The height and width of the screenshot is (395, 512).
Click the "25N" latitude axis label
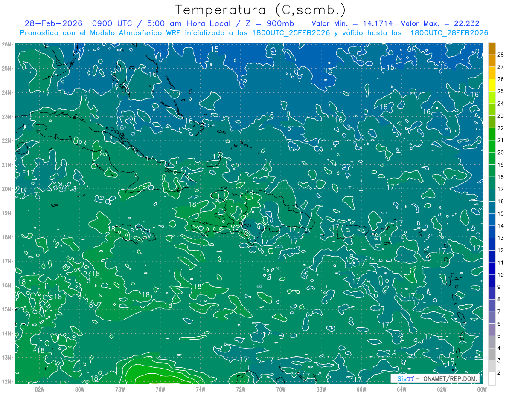[x=6, y=68]
